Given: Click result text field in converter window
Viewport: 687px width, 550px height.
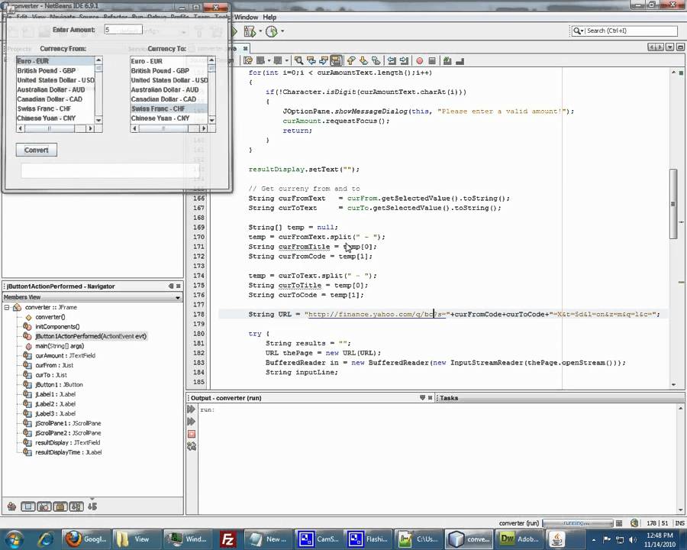Looking at the screenshot, I should (110, 170).
